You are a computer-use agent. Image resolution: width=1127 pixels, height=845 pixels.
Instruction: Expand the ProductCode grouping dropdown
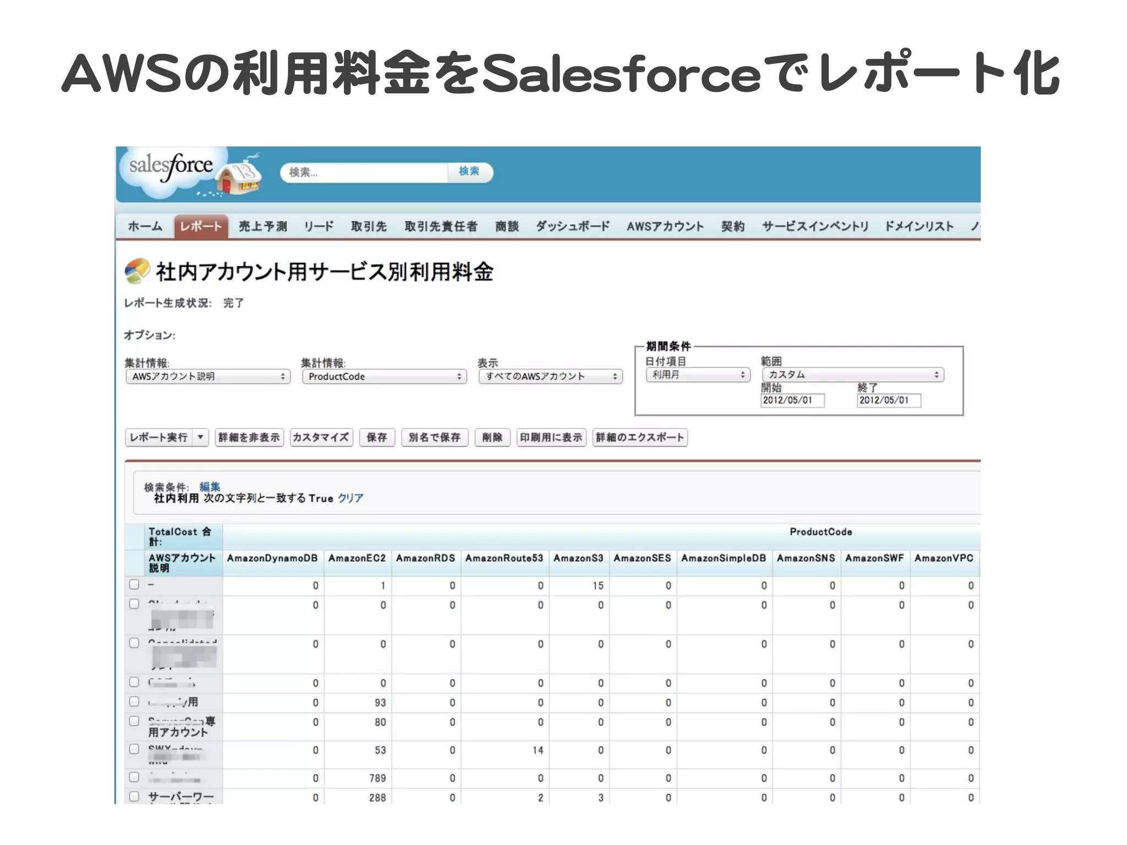click(384, 376)
